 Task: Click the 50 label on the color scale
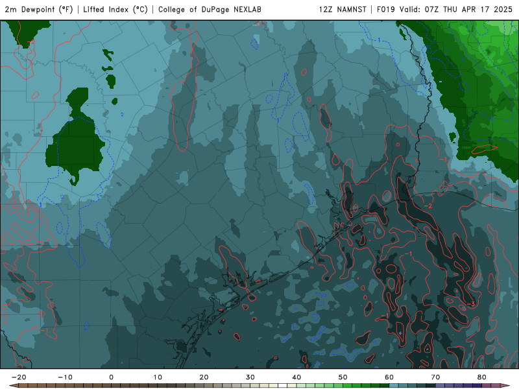343,377
